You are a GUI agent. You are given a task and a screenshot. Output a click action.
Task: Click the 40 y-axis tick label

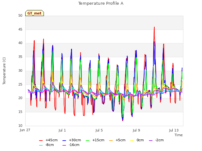[x=20, y=43]
